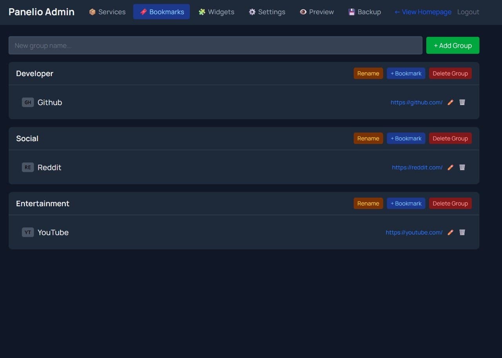Click the Preview eye icon
This screenshot has height=358, width=502.
point(303,12)
